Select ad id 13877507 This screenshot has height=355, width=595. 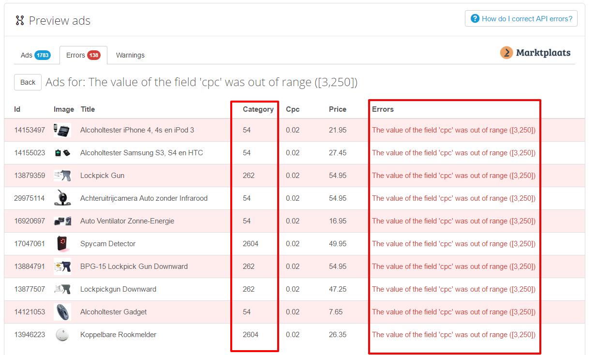tap(30, 289)
